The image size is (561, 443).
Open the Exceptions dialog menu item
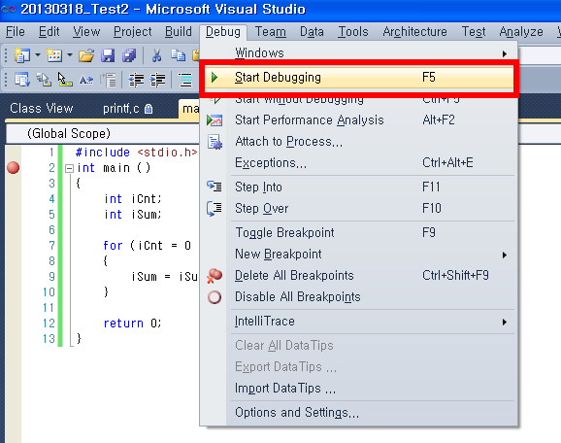pos(359,163)
